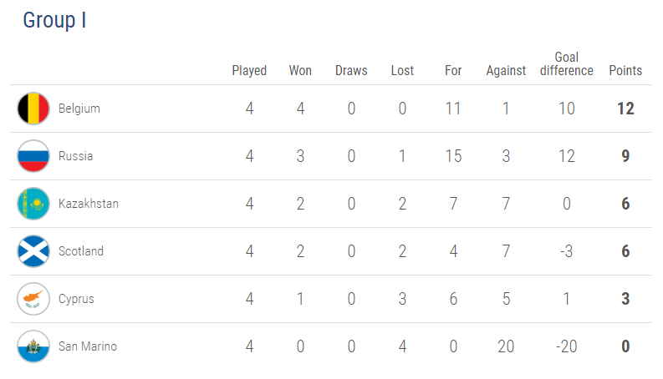Click the Against column header
Screen dimensions: 663x379
tap(506, 71)
